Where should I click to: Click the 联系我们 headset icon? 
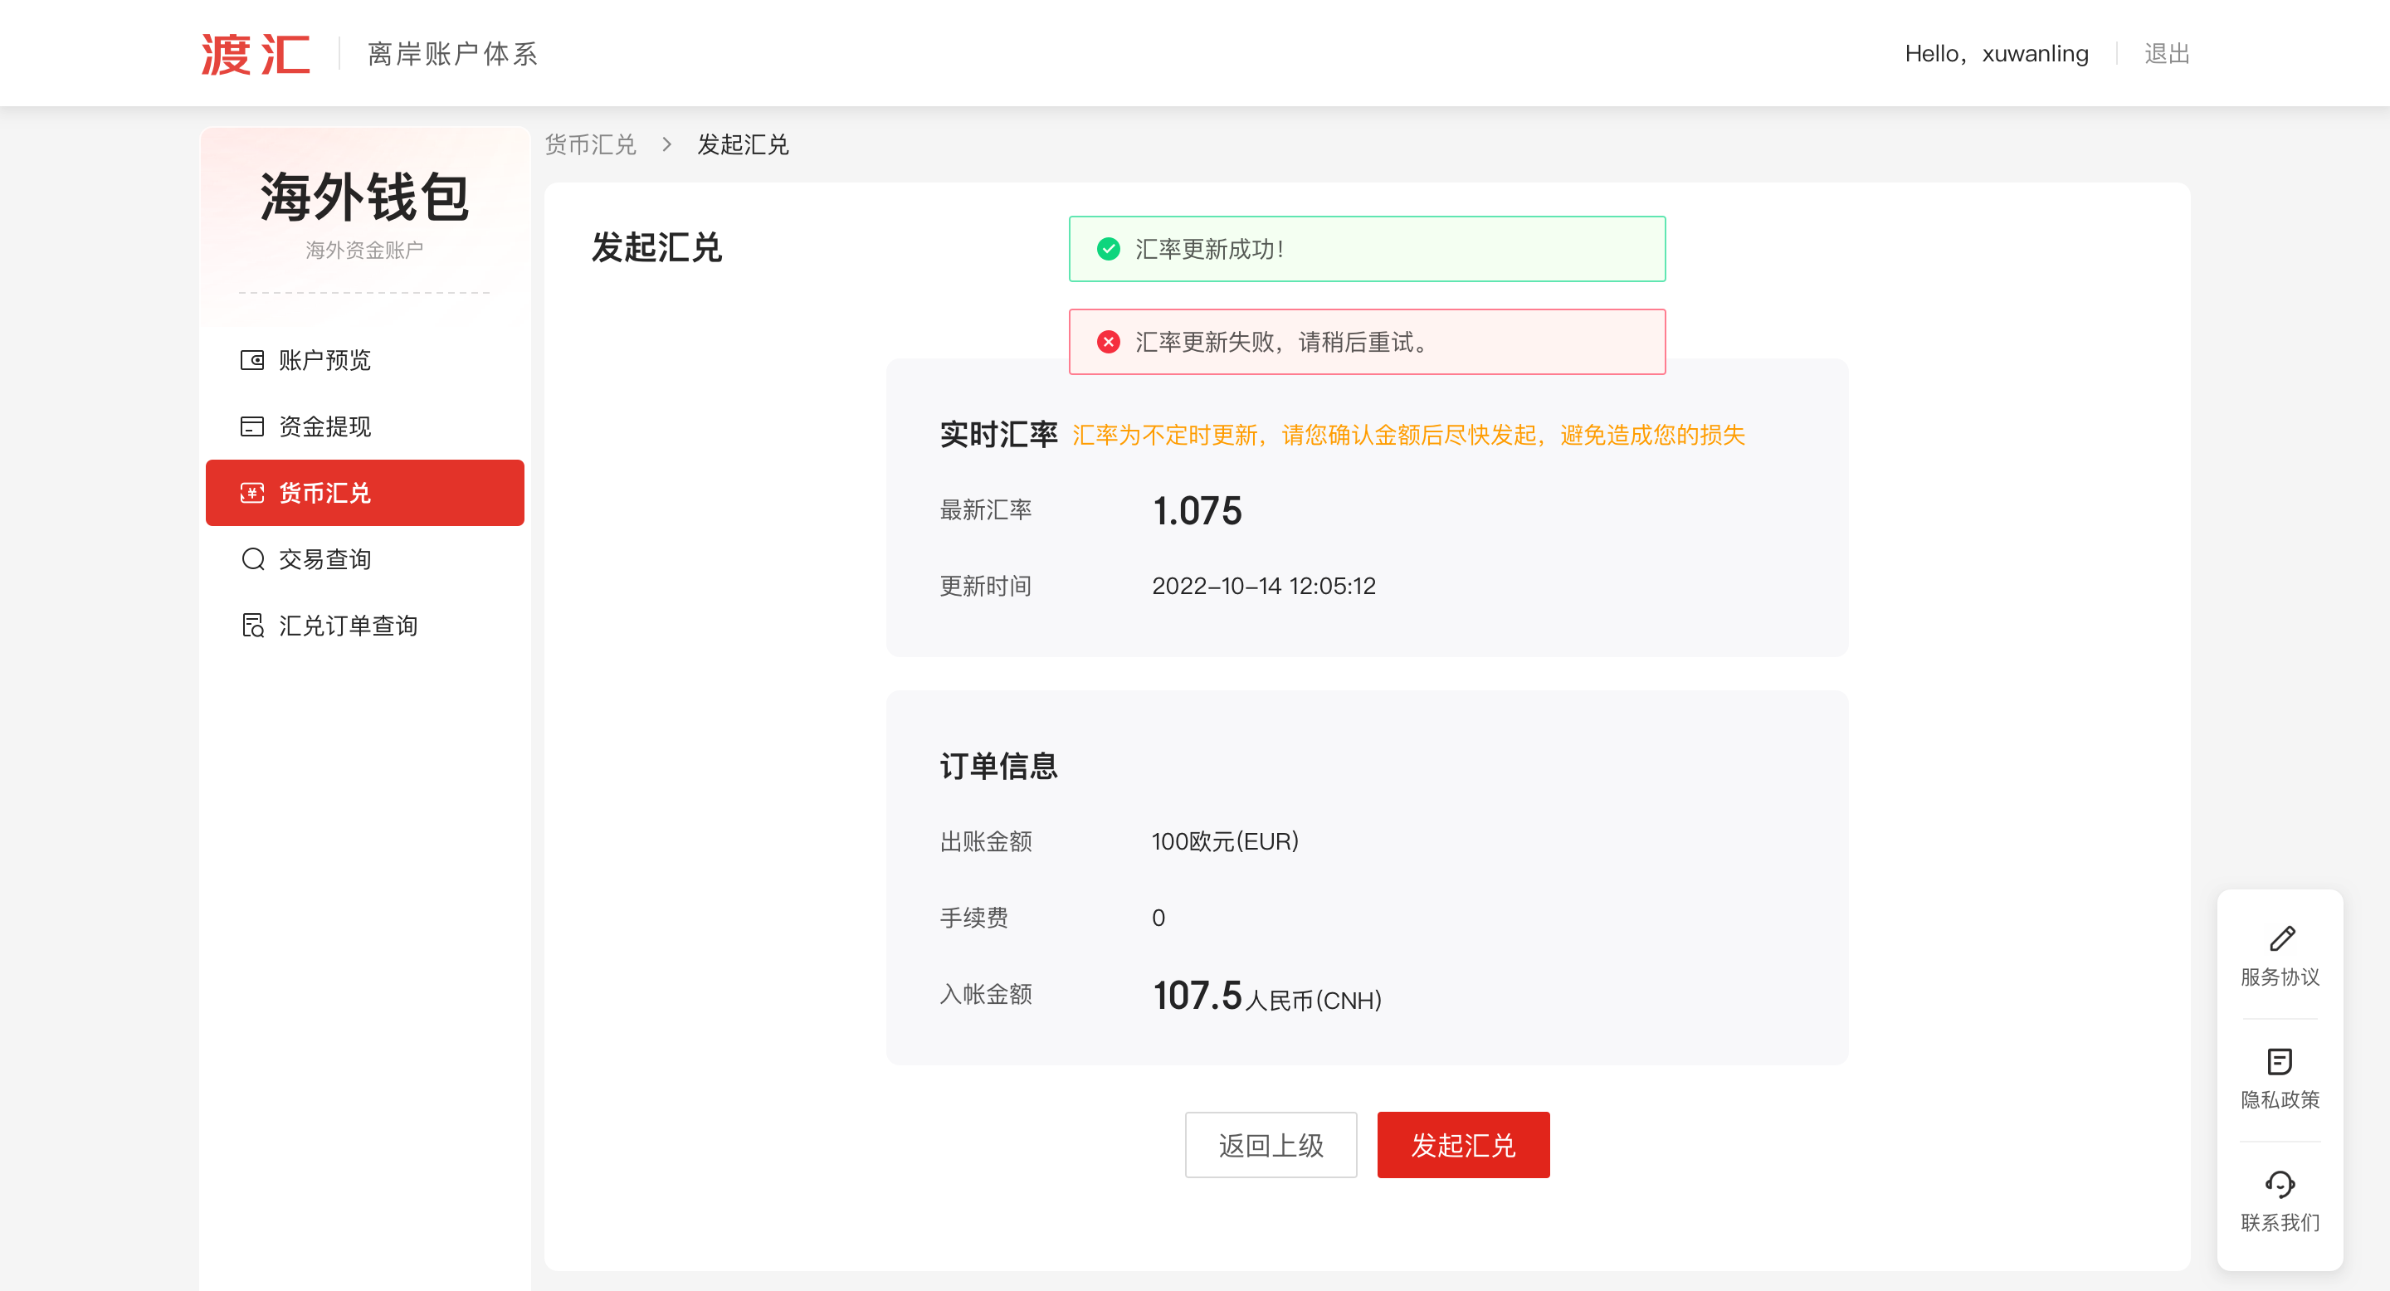(x=2280, y=1184)
